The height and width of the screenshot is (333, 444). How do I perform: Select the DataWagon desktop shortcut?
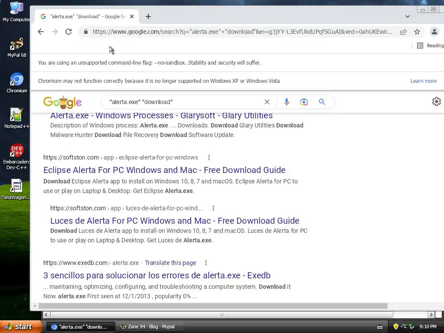[16, 190]
